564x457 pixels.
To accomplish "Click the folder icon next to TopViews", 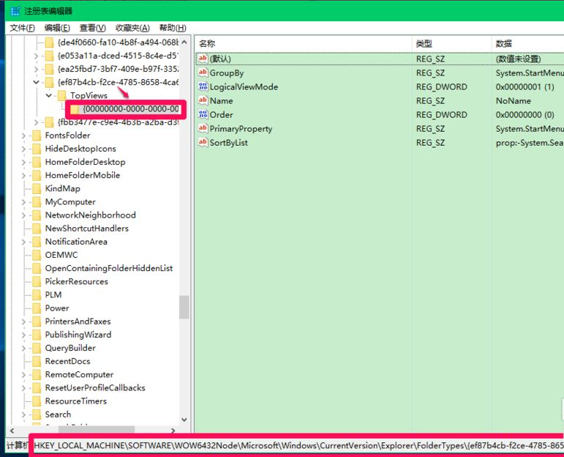I will [x=62, y=96].
